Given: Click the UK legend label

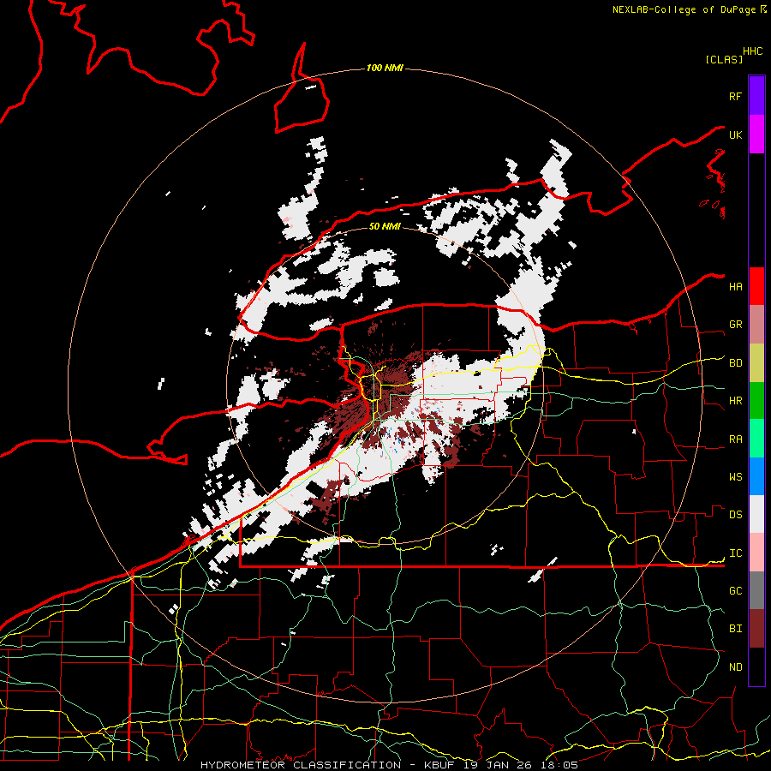Looking at the screenshot, I should click(735, 134).
